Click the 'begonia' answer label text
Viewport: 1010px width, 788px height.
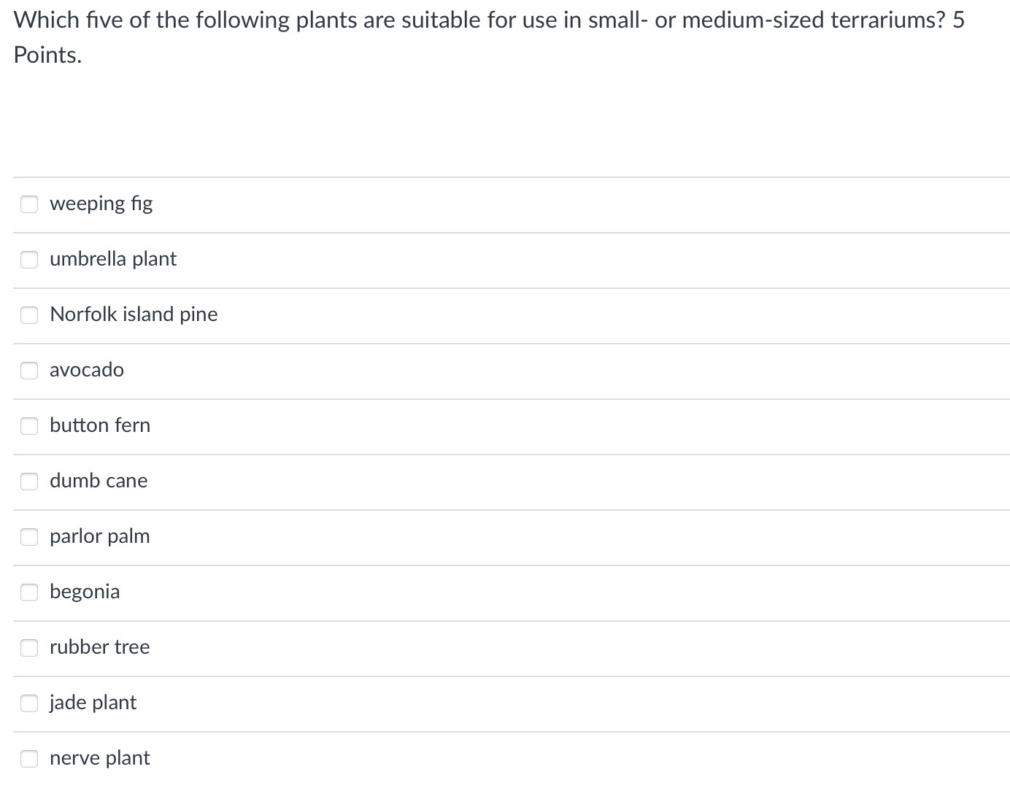tap(85, 591)
